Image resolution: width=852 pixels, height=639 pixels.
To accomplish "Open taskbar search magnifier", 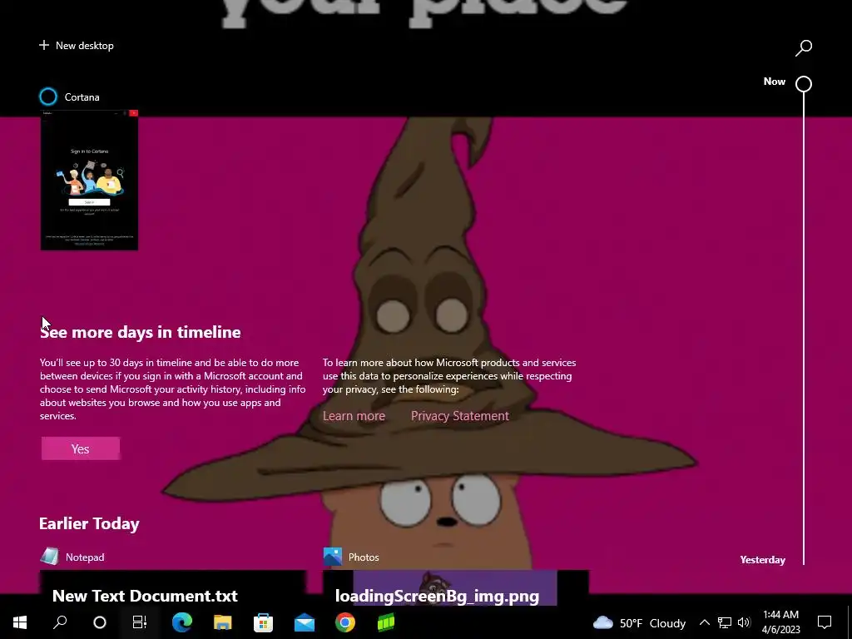I will tap(60, 622).
